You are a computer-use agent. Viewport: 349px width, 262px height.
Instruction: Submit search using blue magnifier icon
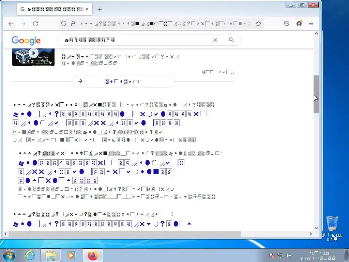click(231, 40)
